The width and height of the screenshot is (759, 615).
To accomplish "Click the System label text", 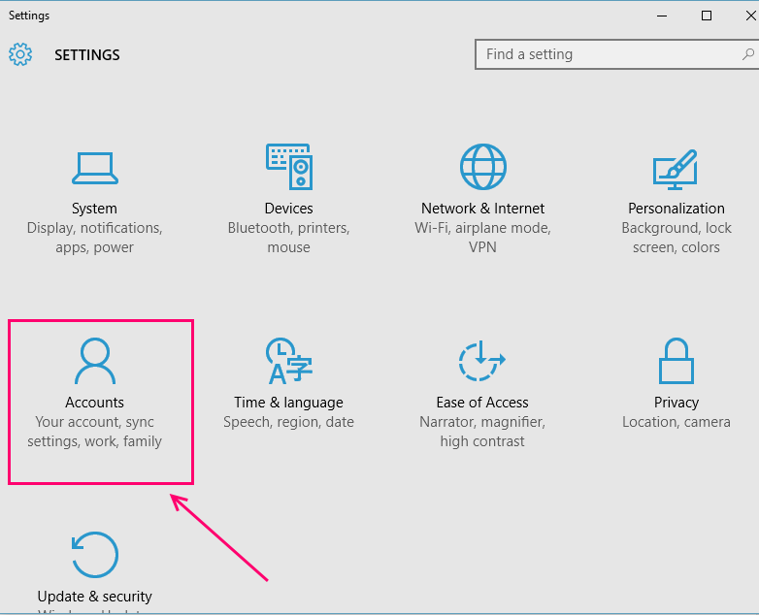I will [x=94, y=209].
